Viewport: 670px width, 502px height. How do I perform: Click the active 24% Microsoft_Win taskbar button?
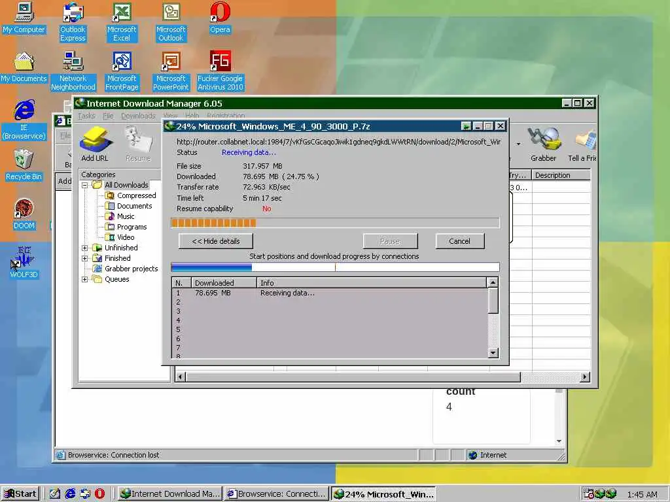[x=383, y=494]
